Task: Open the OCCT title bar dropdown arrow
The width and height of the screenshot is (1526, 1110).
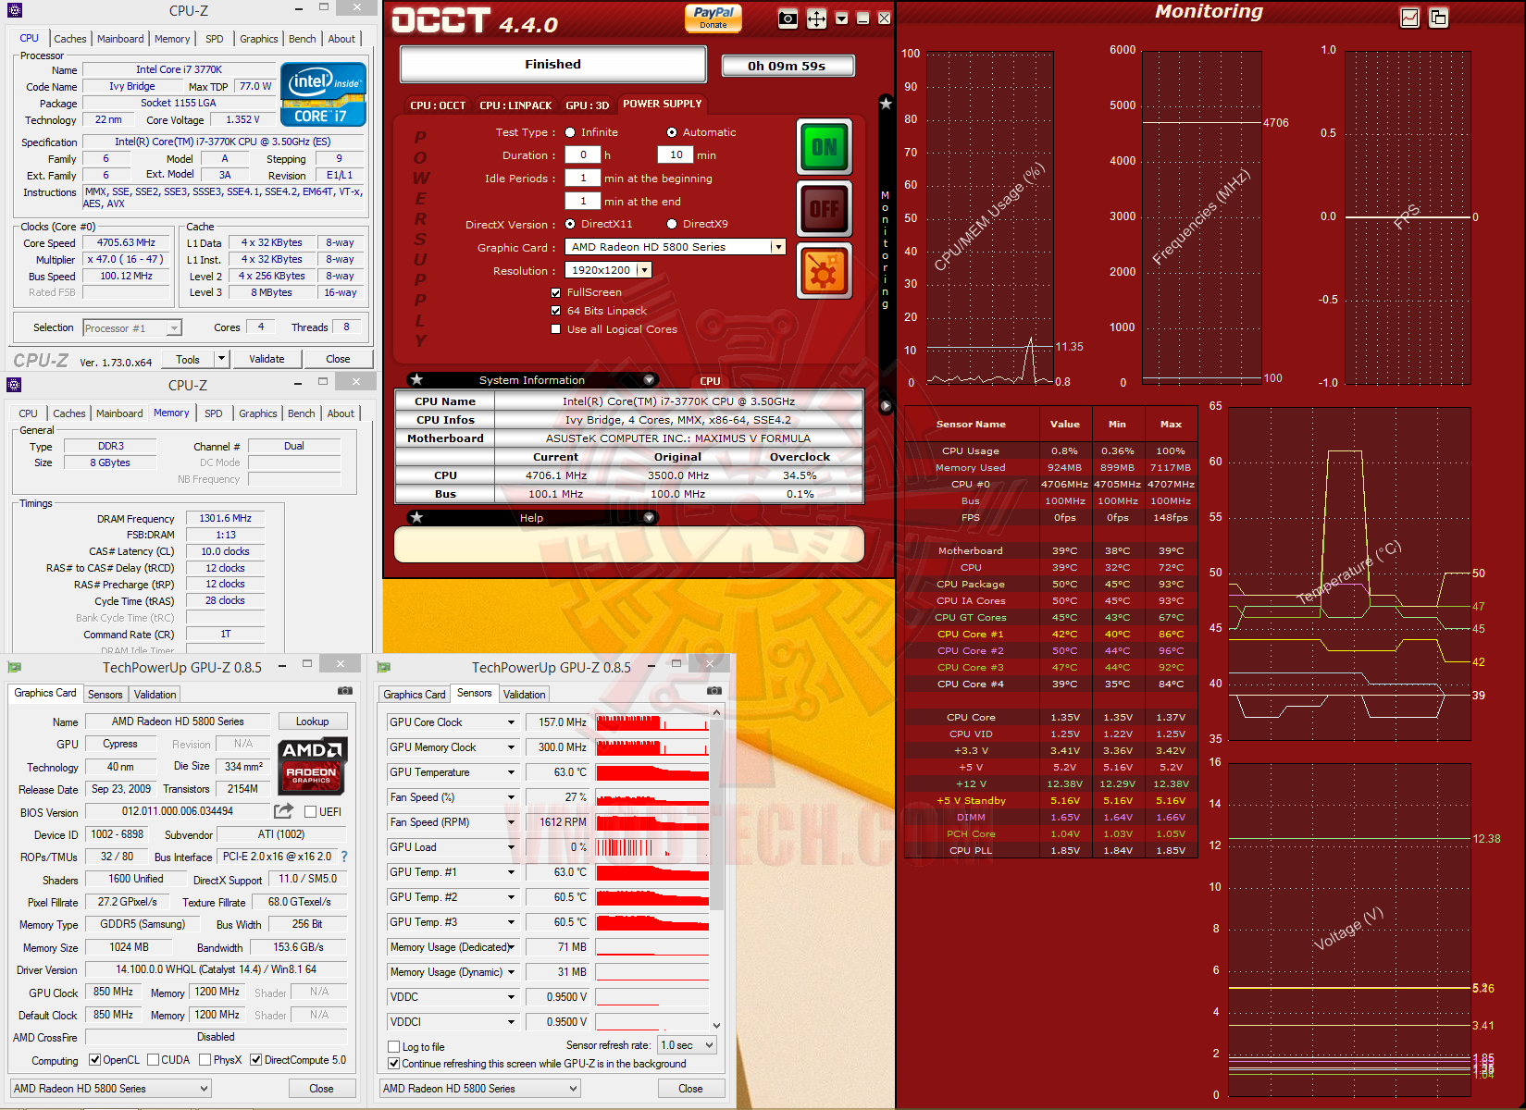Action: (x=841, y=18)
